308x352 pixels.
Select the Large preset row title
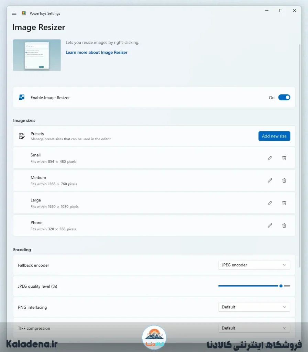pos(36,200)
